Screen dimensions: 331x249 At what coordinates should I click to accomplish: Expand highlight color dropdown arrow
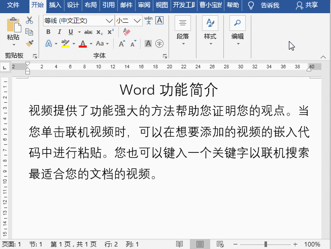(74, 44)
